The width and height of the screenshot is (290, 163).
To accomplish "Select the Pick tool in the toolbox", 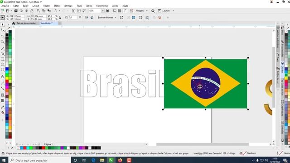I will coord(2,24).
